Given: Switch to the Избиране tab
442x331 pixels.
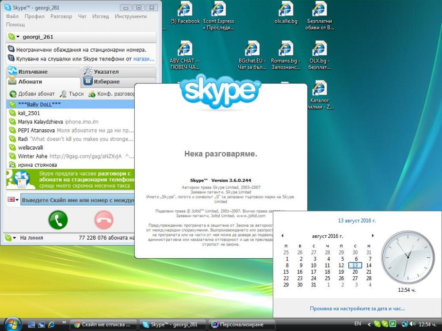Looking at the screenshot, I should 119,82.
